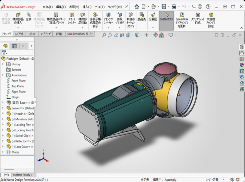245x182 pixels.
Task: Open the 挿入(I) menu
Action: pos(87,7)
